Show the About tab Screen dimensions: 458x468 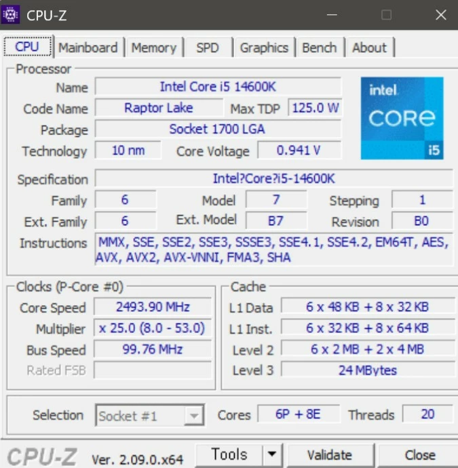pyautogui.click(x=370, y=47)
